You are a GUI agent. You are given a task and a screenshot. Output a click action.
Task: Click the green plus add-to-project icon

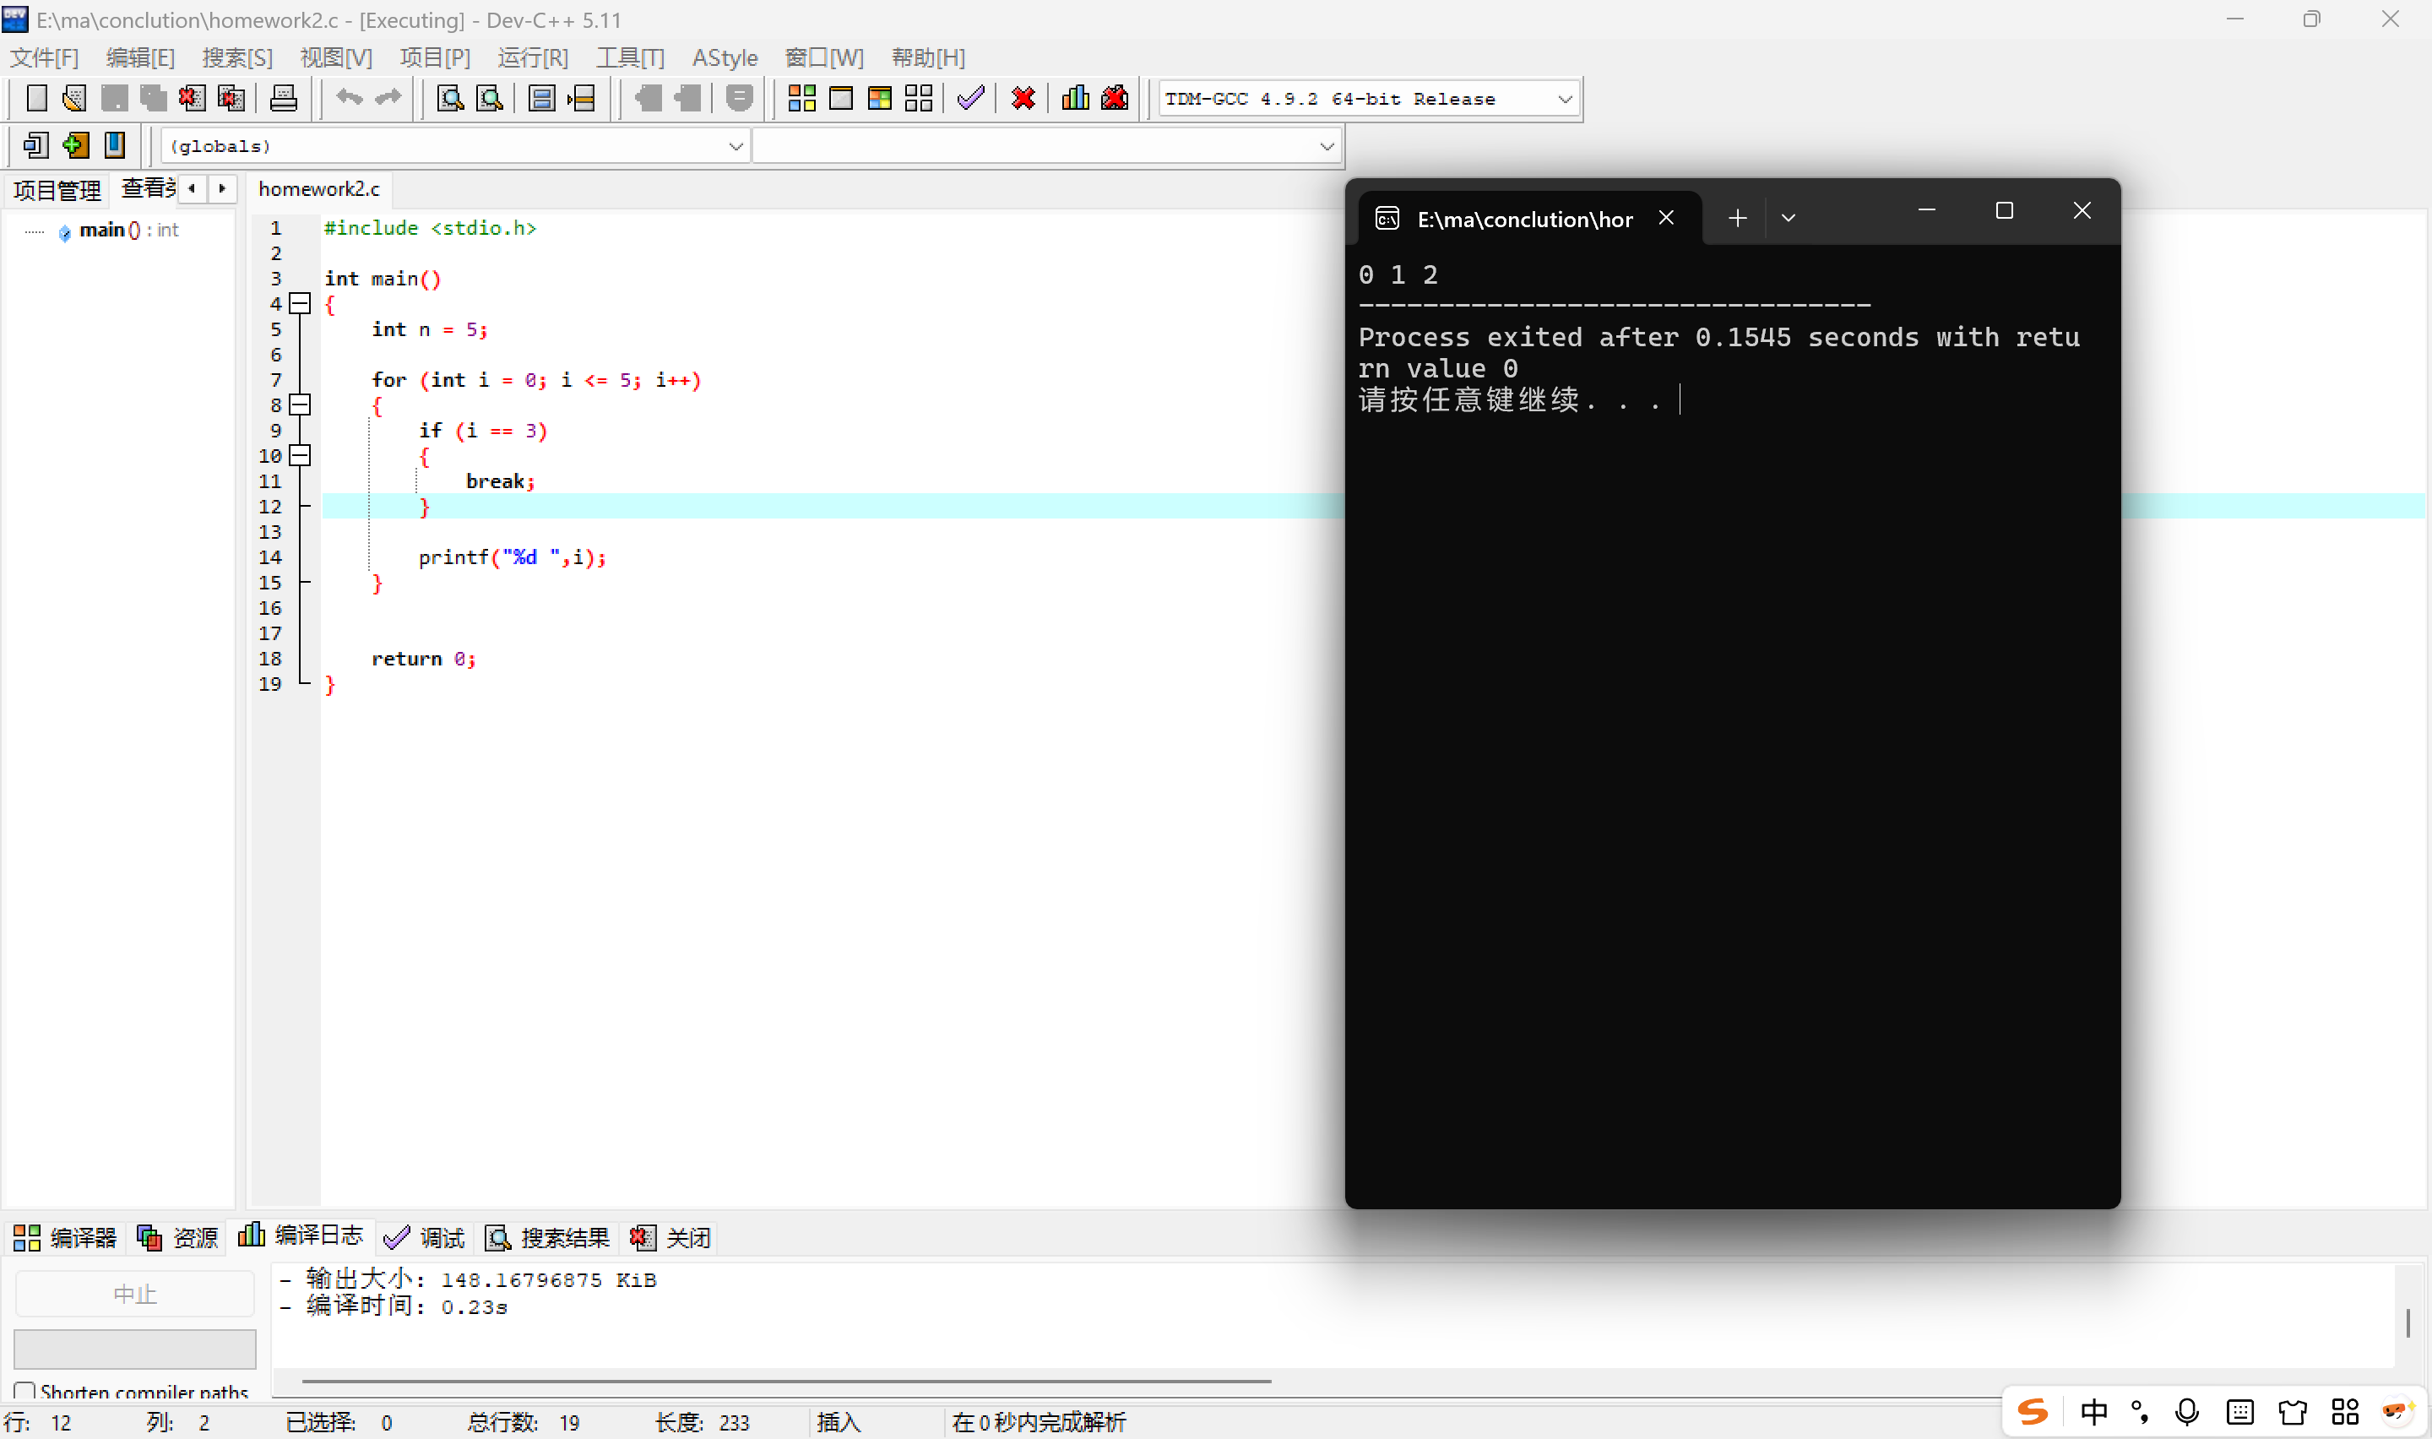pos(74,145)
